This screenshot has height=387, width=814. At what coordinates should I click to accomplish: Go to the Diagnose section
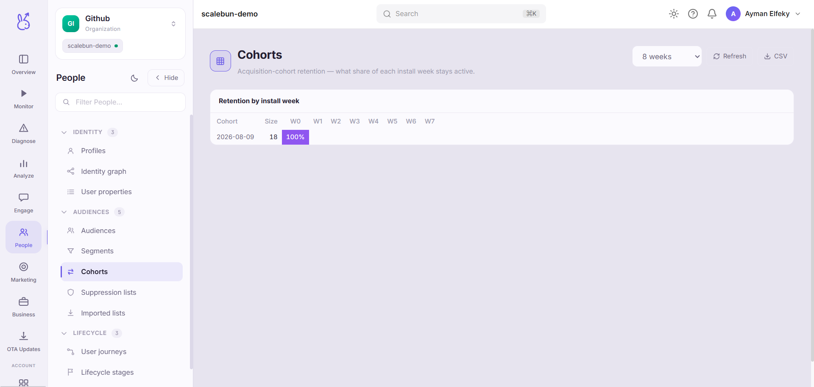point(24,134)
